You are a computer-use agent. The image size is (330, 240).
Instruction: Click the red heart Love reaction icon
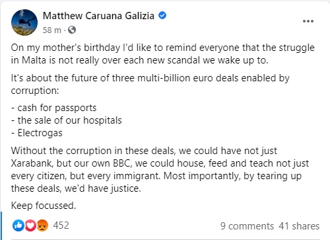click(30, 225)
